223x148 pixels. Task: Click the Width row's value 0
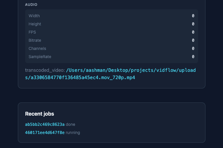[193, 16]
